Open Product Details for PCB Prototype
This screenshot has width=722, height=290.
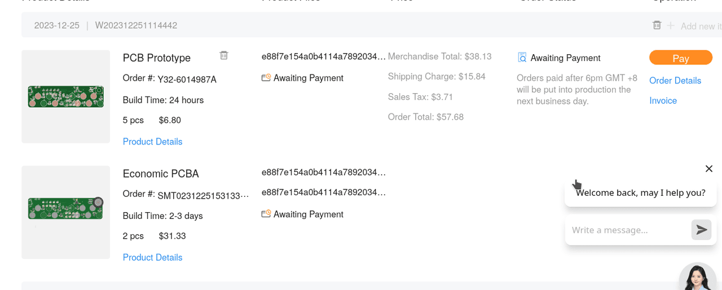point(152,142)
